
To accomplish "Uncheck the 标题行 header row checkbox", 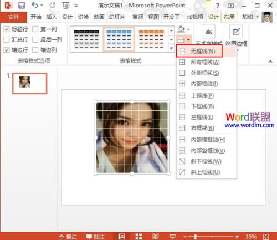I will (7, 29).
